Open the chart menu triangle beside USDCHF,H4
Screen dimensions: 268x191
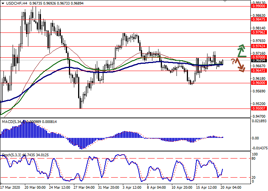pyautogui.click(x=3, y=3)
